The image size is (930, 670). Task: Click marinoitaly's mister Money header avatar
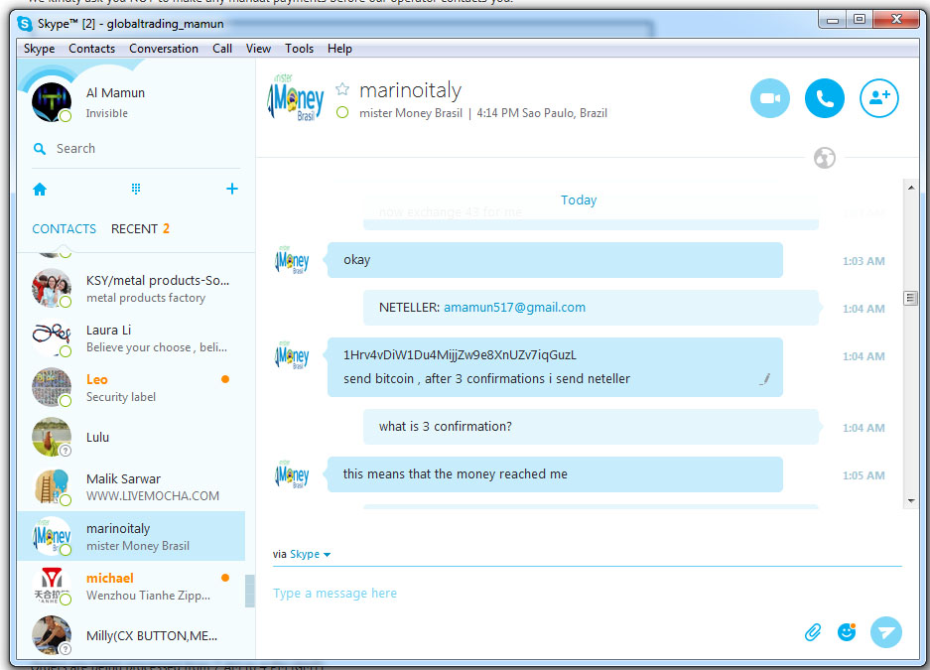click(296, 98)
